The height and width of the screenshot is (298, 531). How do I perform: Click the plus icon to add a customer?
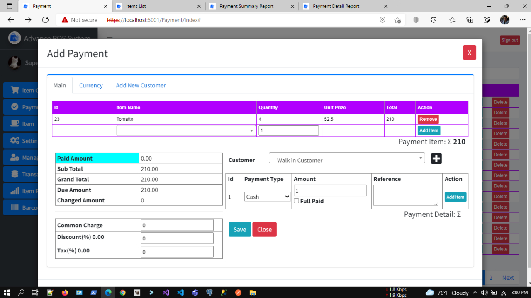point(436,158)
